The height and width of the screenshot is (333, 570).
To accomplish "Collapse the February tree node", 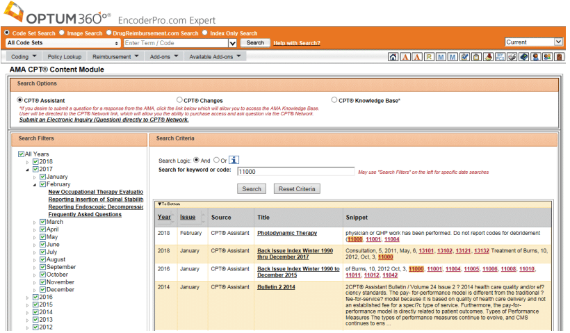I will pyautogui.click(x=35, y=185).
